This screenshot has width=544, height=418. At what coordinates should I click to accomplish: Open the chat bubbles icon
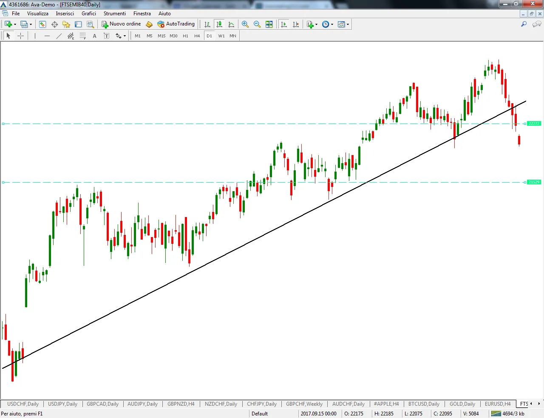537,24
